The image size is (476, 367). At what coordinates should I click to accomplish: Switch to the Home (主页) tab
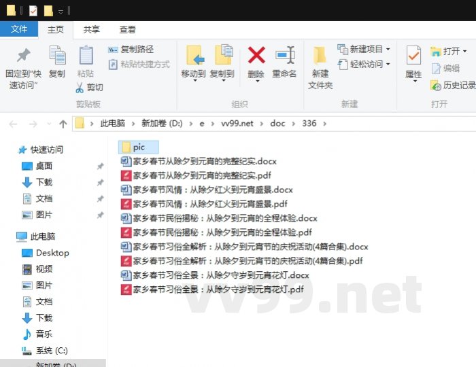pos(56,29)
